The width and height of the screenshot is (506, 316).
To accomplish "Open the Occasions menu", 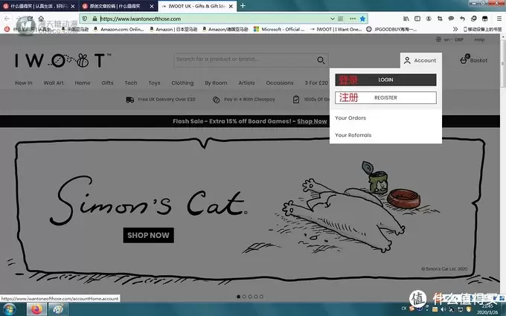I will 280,83.
